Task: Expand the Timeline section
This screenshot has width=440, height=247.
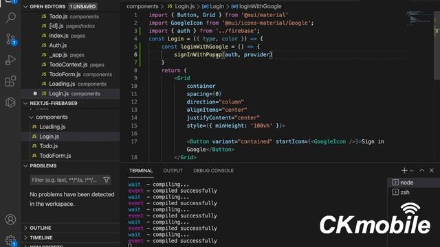Action: tap(25, 238)
